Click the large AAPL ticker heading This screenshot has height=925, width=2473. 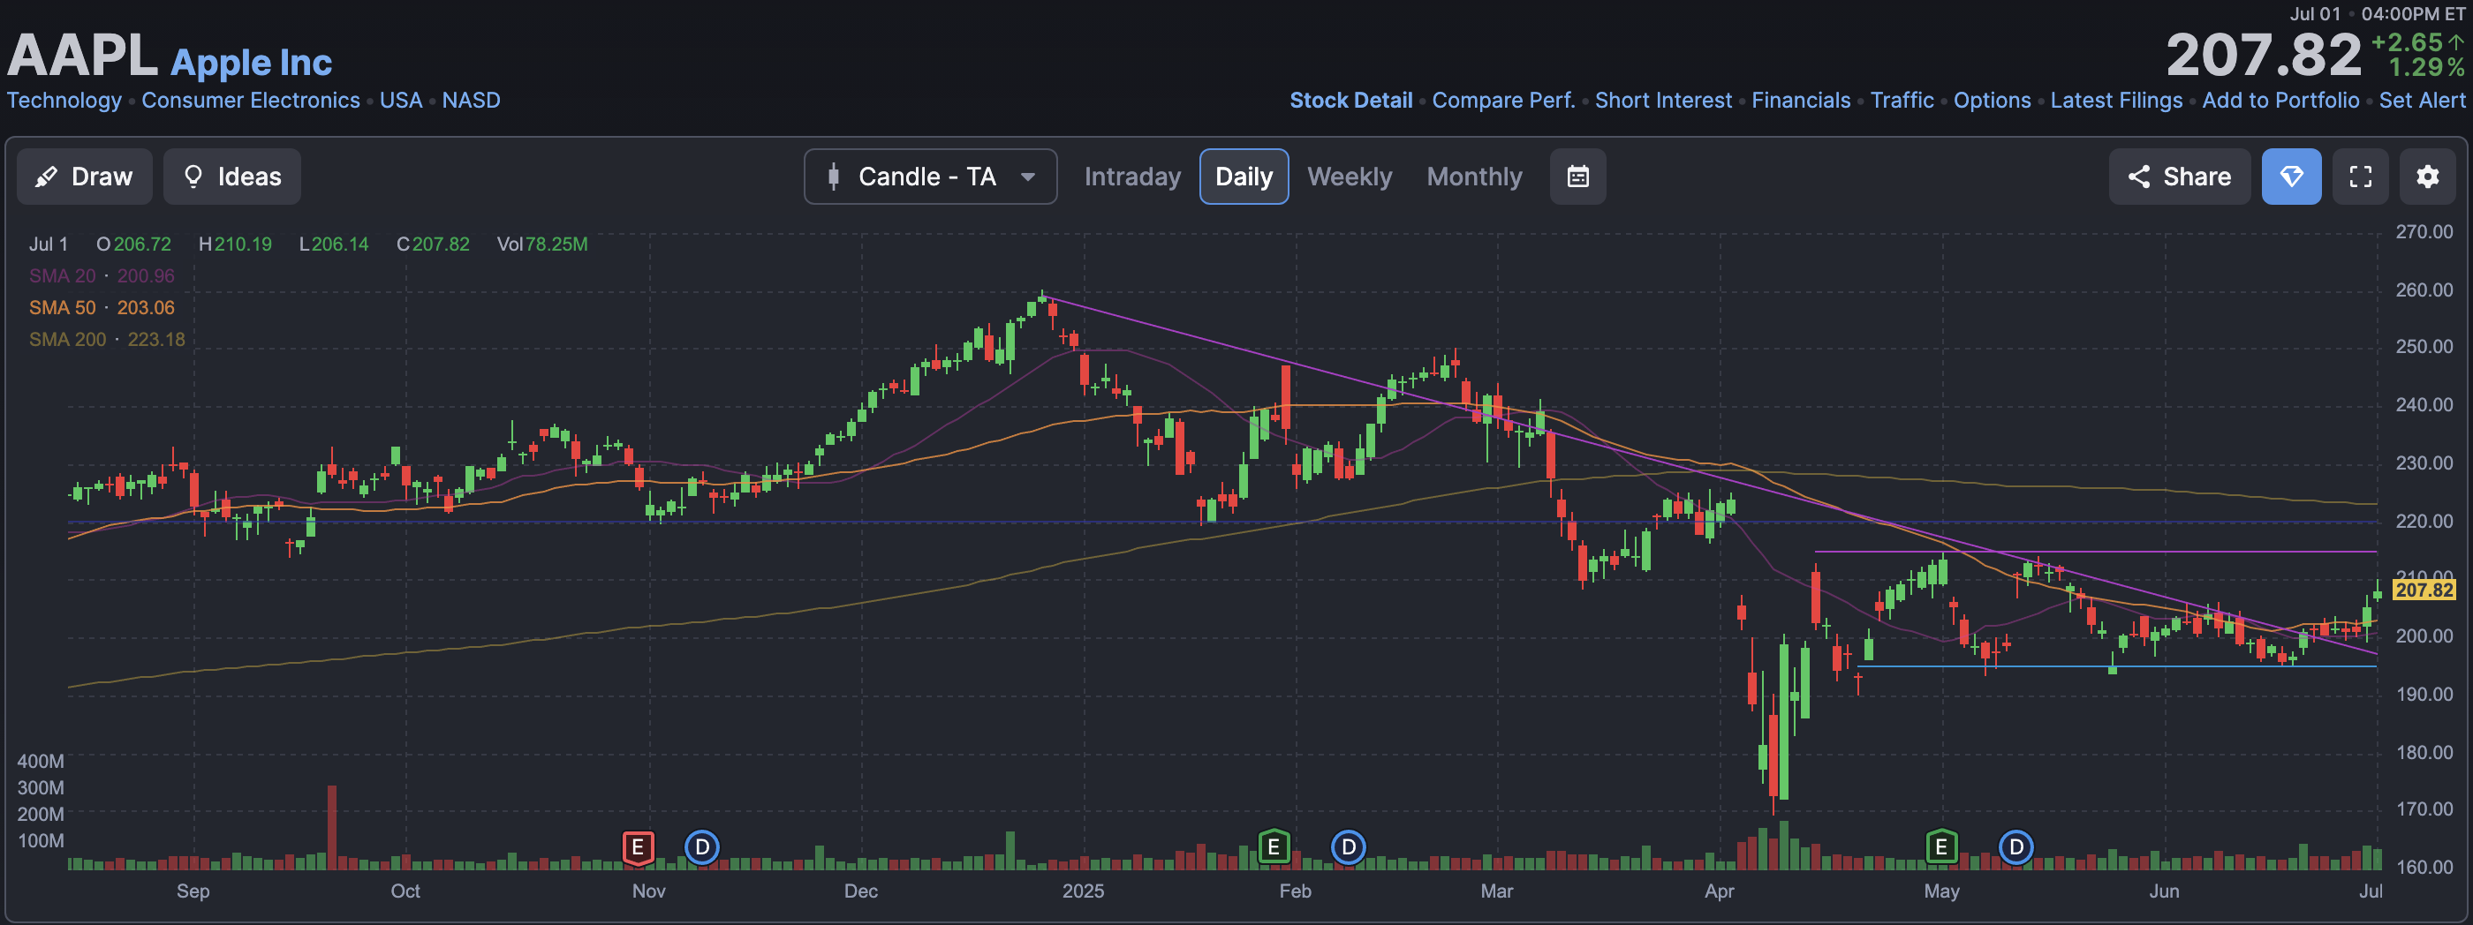coord(81,55)
